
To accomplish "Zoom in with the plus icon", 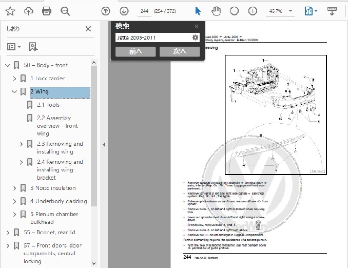I will click(x=253, y=11).
